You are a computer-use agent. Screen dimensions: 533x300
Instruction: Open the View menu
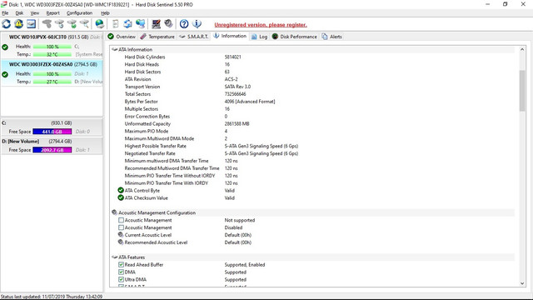pos(35,13)
